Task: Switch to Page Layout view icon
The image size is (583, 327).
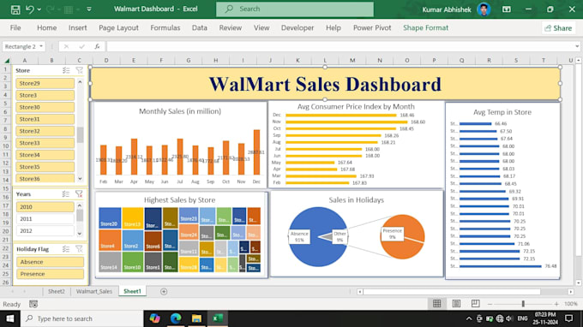Action: (456, 304)
